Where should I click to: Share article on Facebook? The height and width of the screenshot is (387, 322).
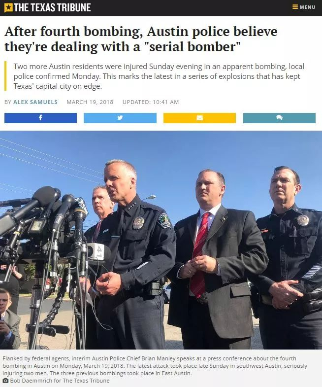pos(40,118)
